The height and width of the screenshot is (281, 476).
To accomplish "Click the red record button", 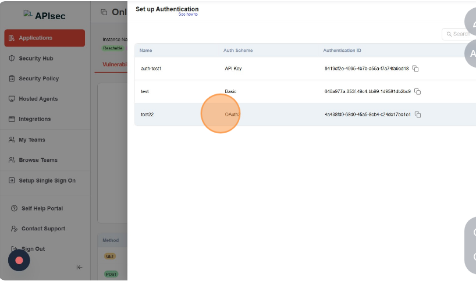I will (19, 261).
